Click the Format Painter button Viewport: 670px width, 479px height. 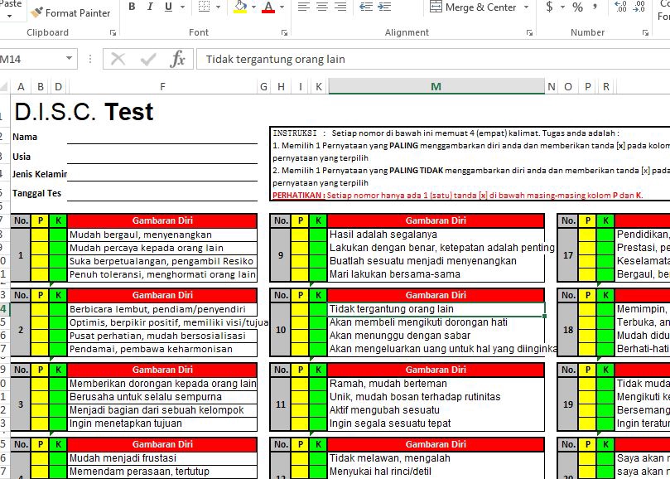pyautogui.click(x=71, y=12)
